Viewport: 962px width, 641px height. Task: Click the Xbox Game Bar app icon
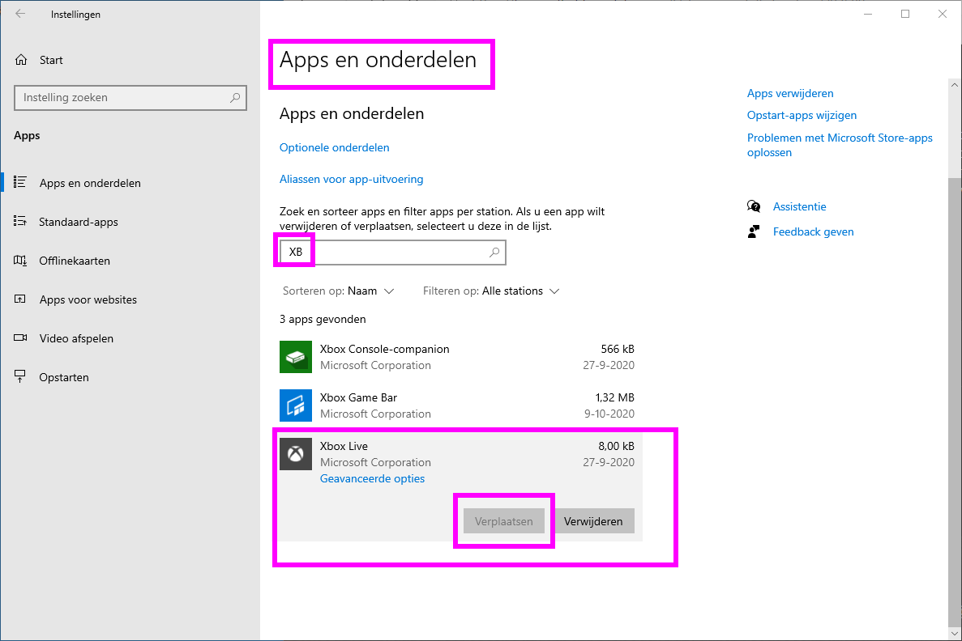pos(296,405)
